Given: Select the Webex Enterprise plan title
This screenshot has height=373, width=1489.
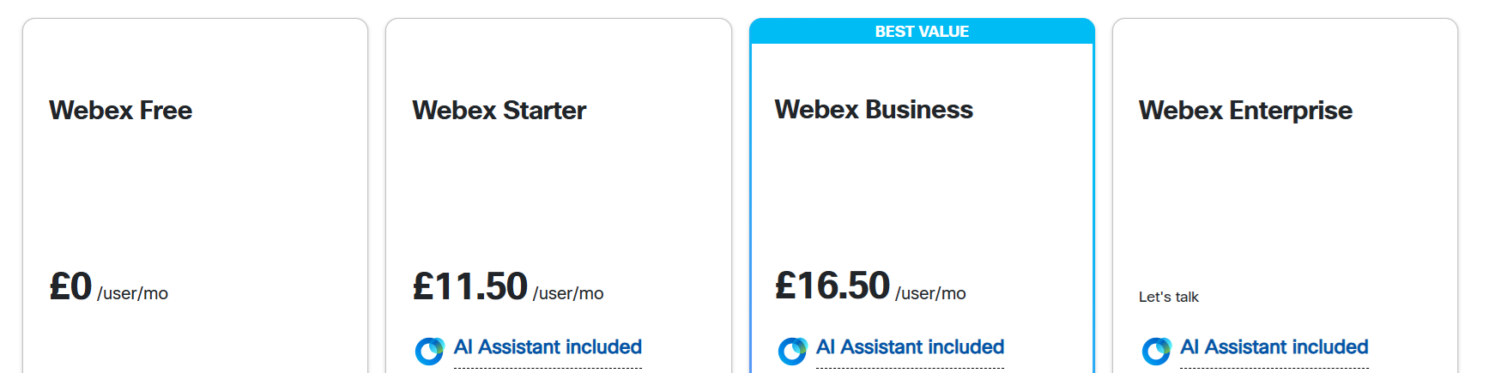Looking at the screenshot, I should pyautogui.click(x=1244, y=111).
